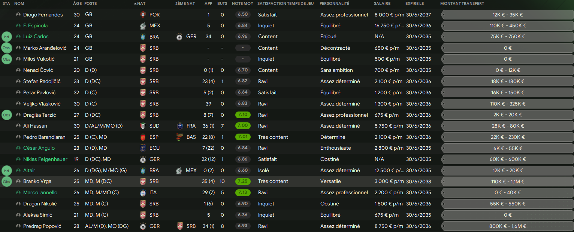
Task: Click the Ind status badge beside Luiz Carlos
Action: [7, 37]
